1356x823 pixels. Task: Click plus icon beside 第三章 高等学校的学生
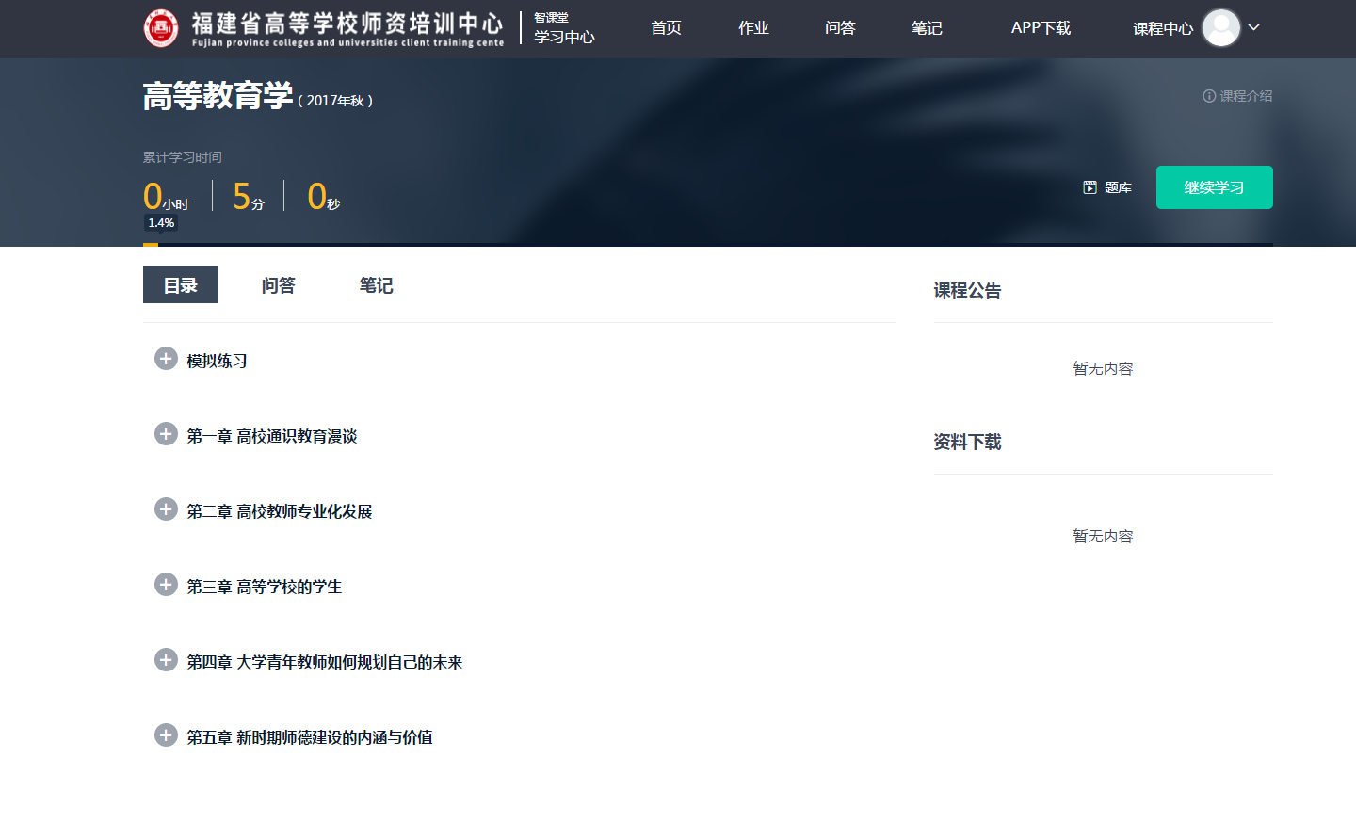tap(166, 585)
